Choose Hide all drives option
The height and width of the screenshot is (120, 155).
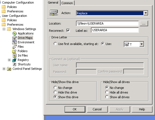click(107, 92)
